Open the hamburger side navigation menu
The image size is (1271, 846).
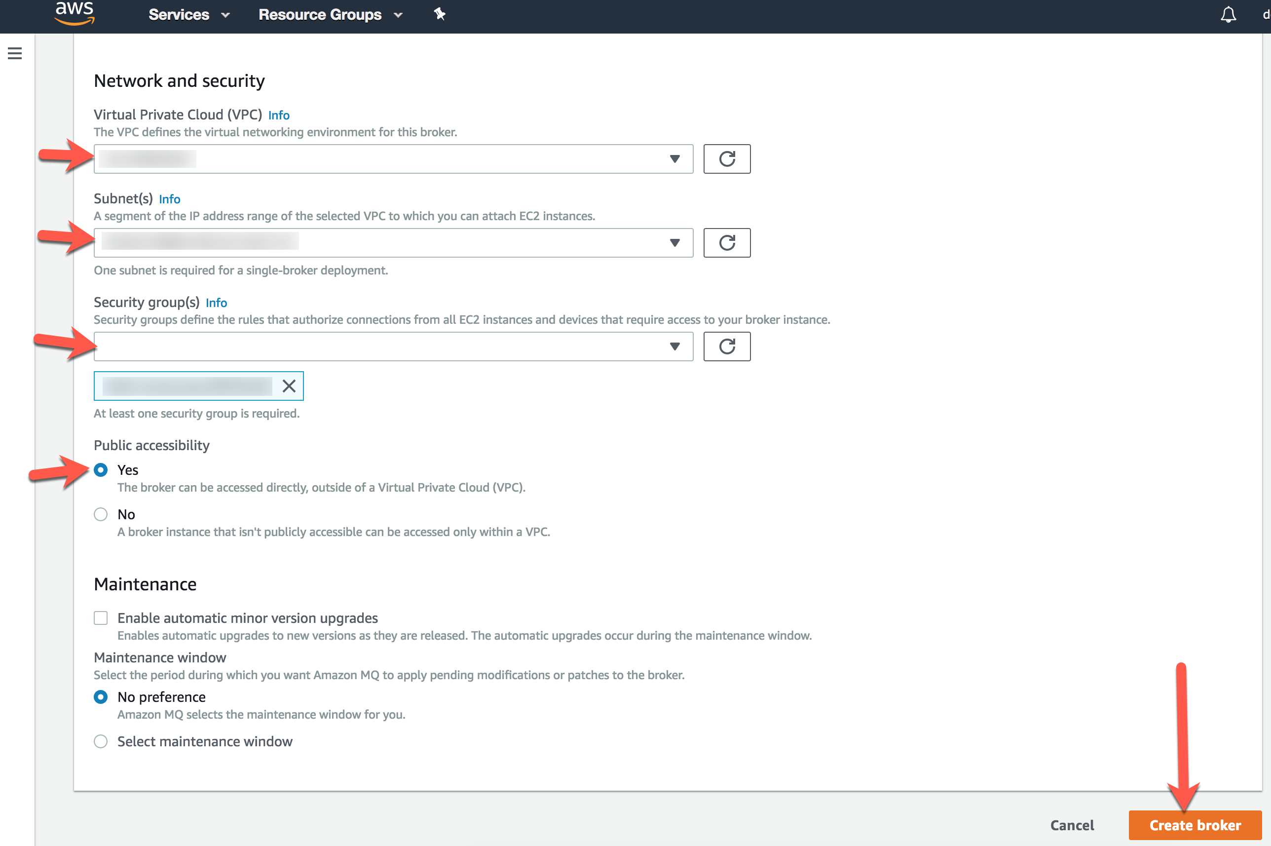15,53
